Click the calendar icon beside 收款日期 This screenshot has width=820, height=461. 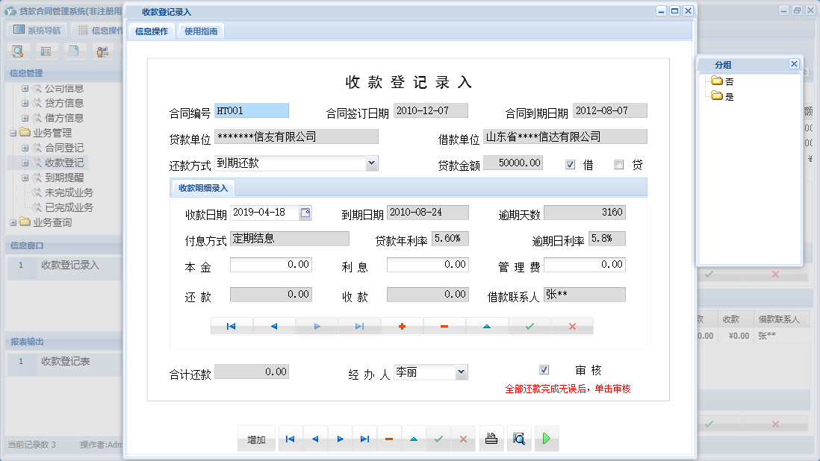click(x=305, y=212)
